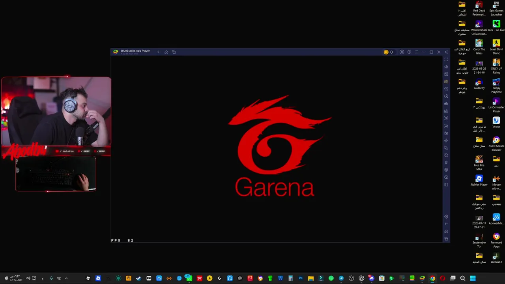Select the Vcows desktop shortcut

click(x=496, y=123)
